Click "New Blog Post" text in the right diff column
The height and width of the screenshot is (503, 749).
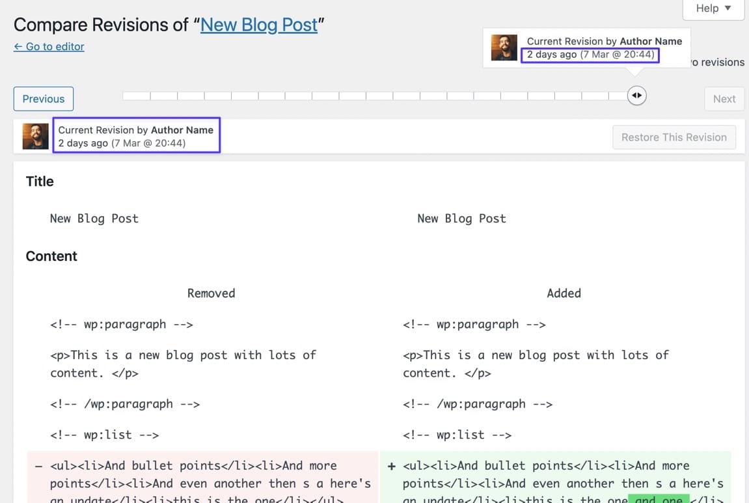(461, 219)
